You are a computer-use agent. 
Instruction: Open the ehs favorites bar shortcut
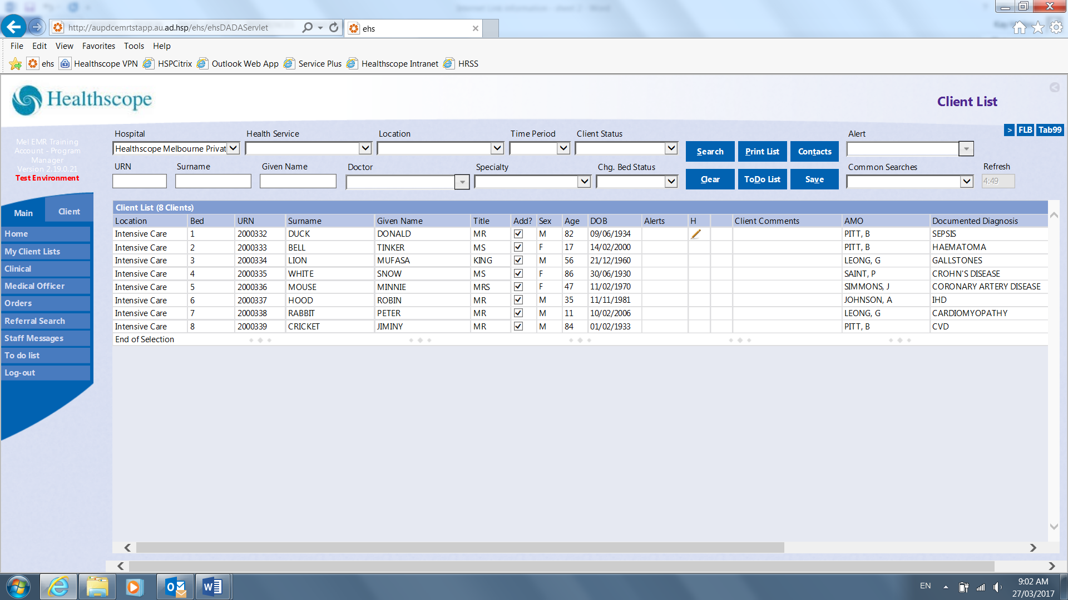click(41, 64)
